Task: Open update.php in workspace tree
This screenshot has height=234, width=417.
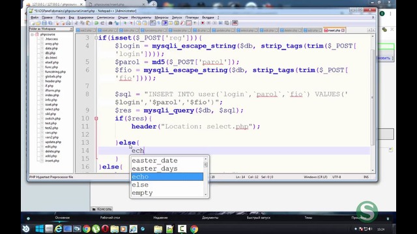Action: click(x=53, y=142)
